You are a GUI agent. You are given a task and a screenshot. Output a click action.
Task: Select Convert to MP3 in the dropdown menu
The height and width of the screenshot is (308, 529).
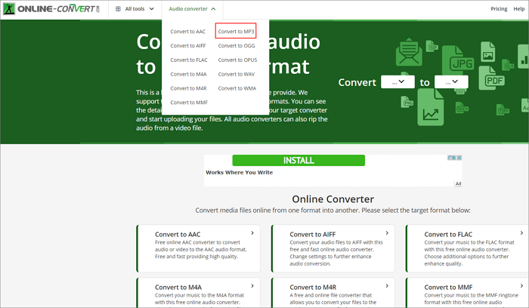click(236, 32)
